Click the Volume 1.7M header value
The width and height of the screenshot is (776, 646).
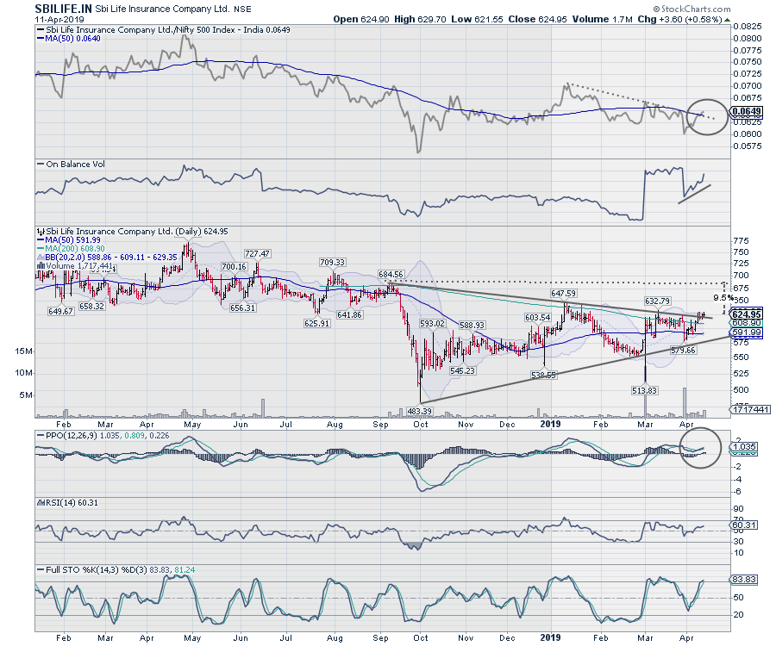[x=603, y=19]
